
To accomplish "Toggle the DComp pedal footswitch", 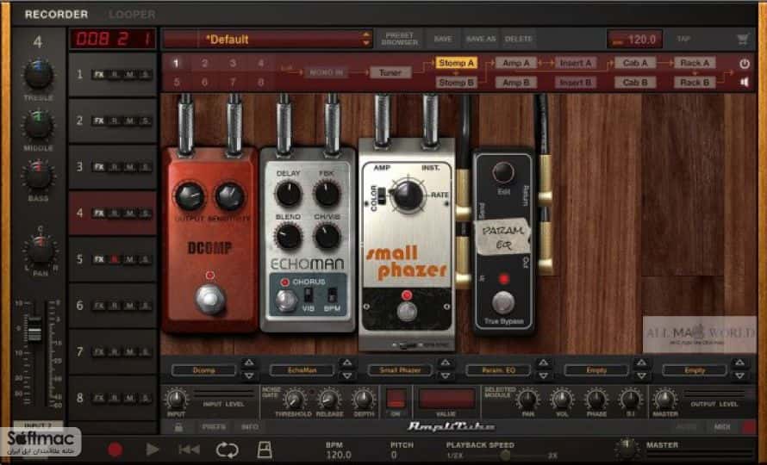I will tap(210, 297).
